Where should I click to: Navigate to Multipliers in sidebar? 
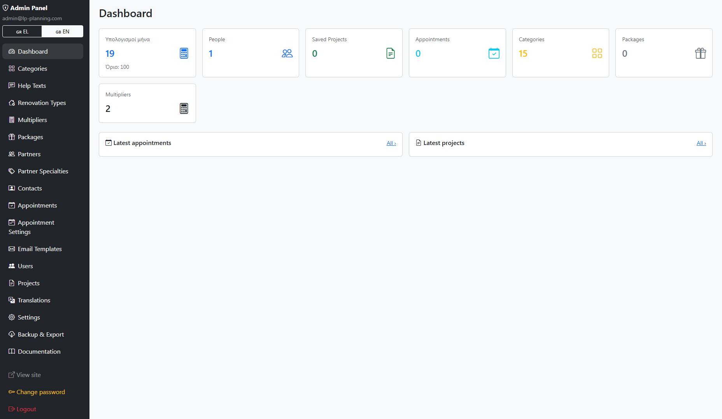click(43, 120)
